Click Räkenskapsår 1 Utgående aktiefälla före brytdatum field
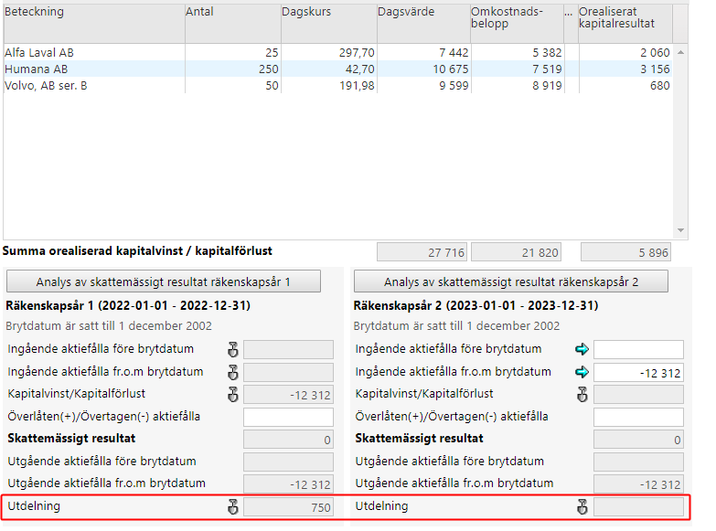716x531 pixels. pos(288,462)
